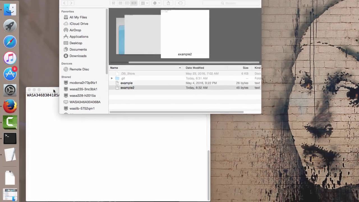Open Desktop folder in sidebar
Image resolution: width=359 pixels, height=202 pixels.
76,43
